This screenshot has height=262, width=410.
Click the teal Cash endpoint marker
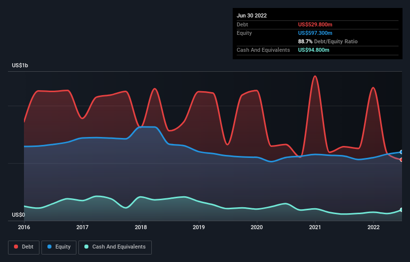402,210
